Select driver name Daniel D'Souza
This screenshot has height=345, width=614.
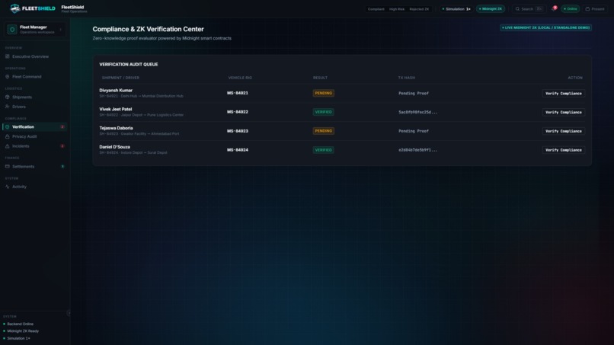(115, 147)
